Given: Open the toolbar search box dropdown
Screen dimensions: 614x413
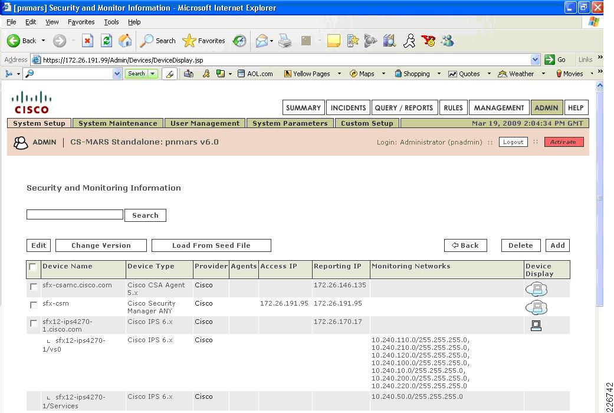Looking at the screenshot, I should [117, 74].
